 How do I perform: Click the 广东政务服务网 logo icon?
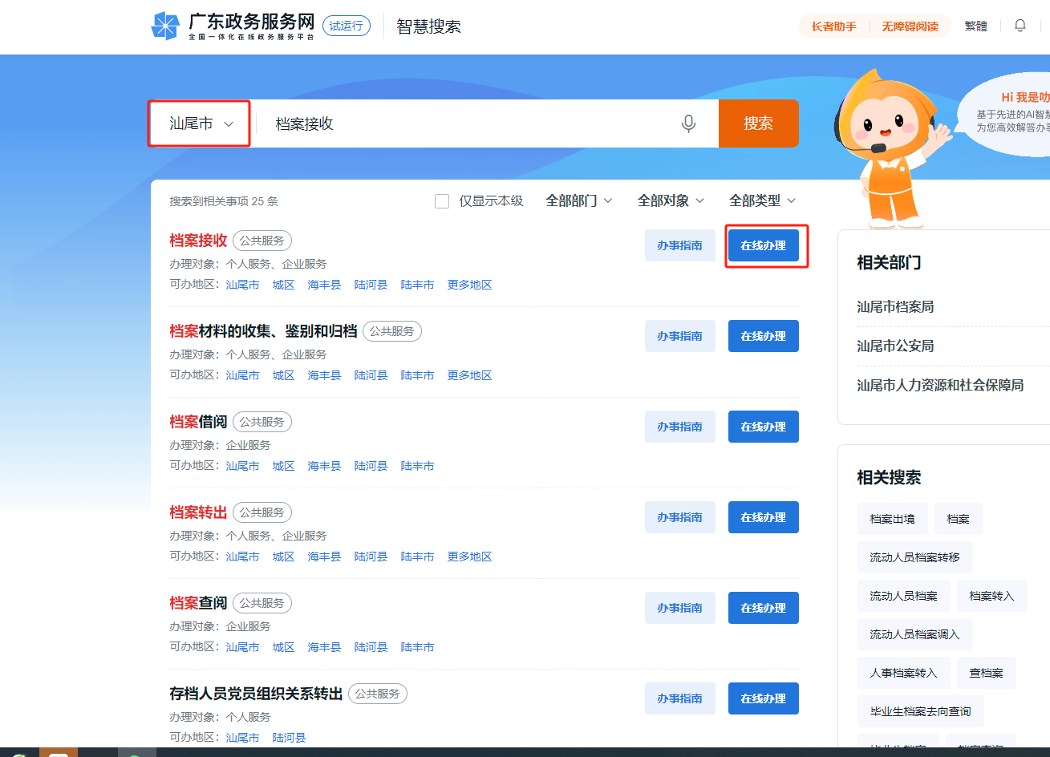point(166,26)
